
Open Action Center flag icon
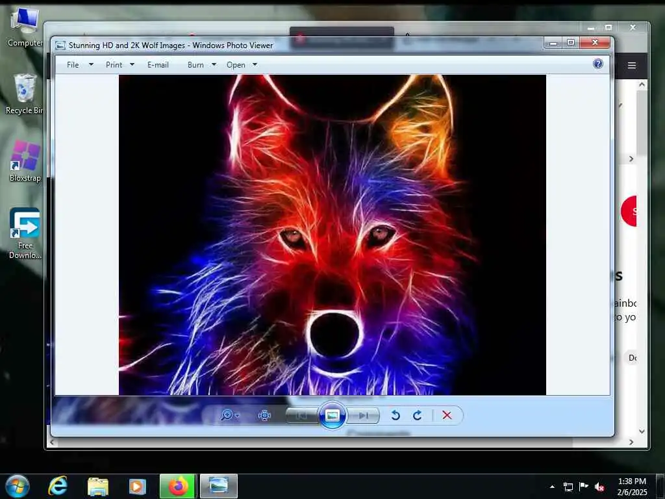pos(584,487)
